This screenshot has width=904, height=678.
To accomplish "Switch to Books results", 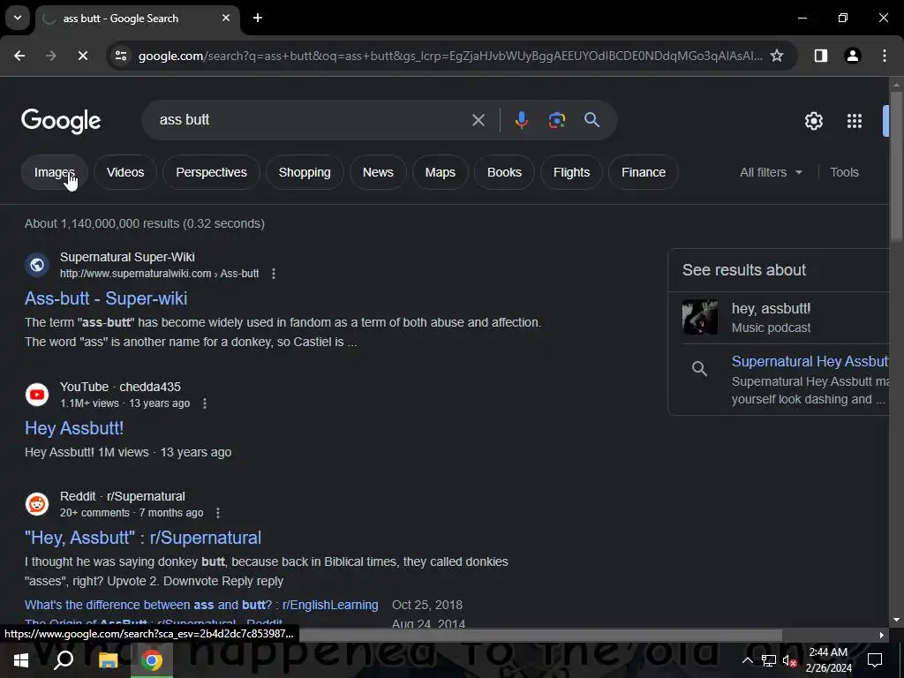I will (x=504, y=172).
